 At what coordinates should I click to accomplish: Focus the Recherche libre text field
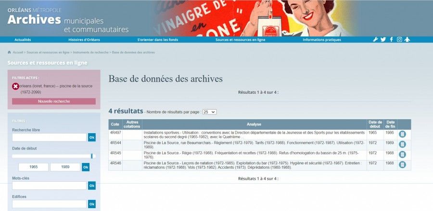[x=50, y=137]
